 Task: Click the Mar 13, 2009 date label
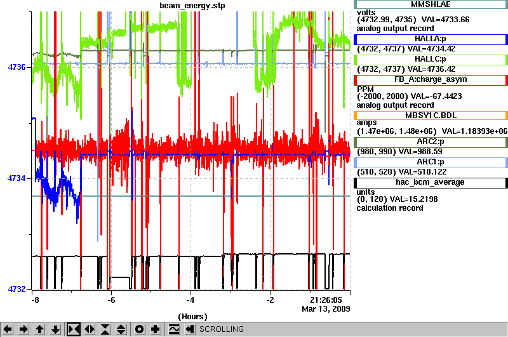pos(326,309)
